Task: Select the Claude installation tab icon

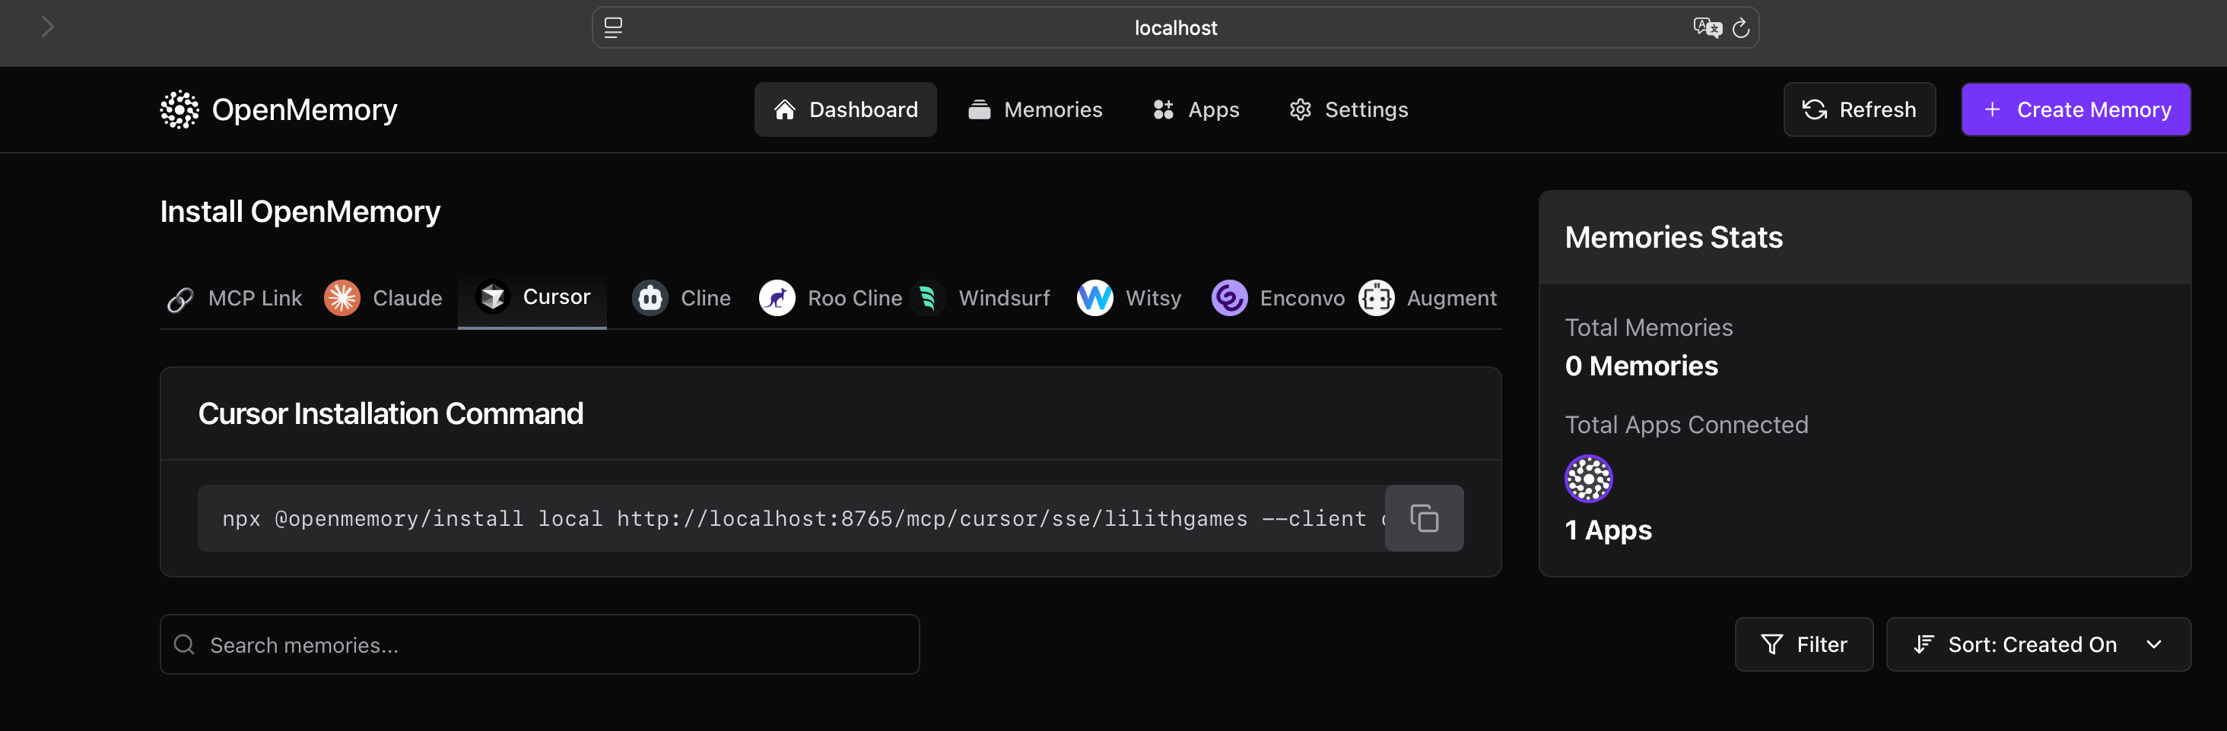Action: point(342,297)
